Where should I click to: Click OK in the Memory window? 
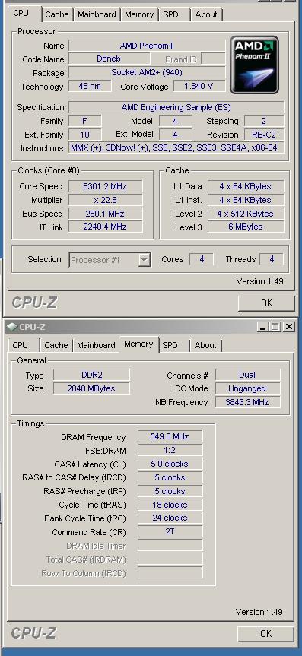(x=266, y=634)
